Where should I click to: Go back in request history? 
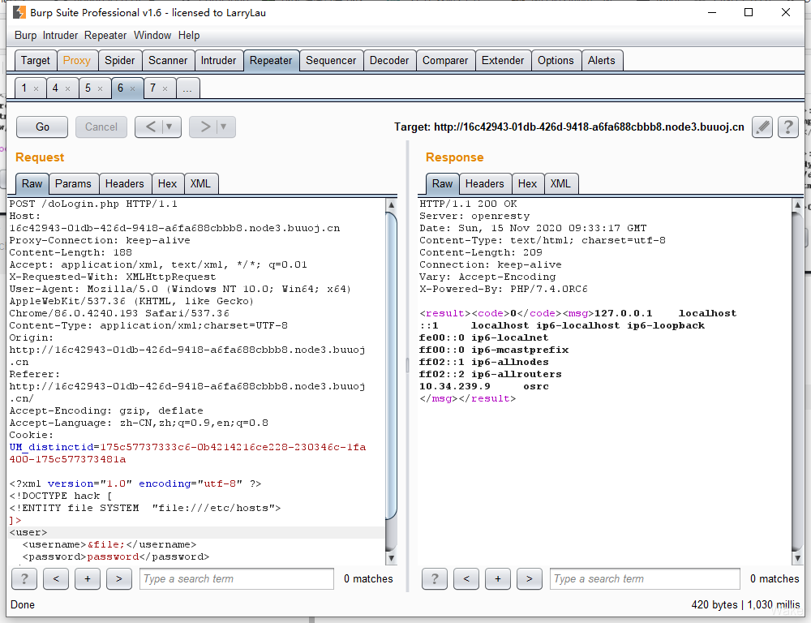pyautogui.click(x=151, y=127)
